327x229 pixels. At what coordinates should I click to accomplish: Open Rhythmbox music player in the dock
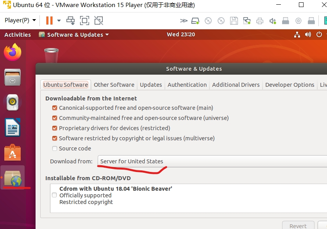[x=13, y=102]
